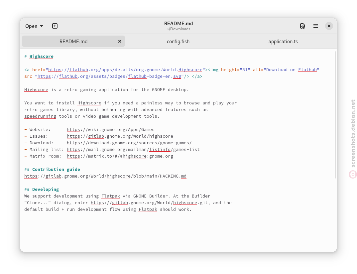Click the 'We support development using Flatpak' line

click(117, 196)
